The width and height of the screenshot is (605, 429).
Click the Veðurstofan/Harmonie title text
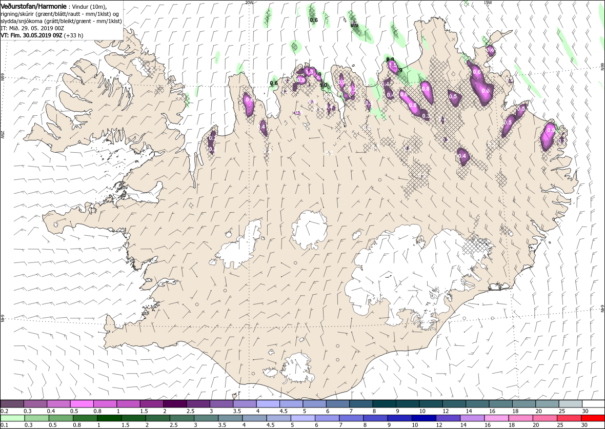pos(33,6)
